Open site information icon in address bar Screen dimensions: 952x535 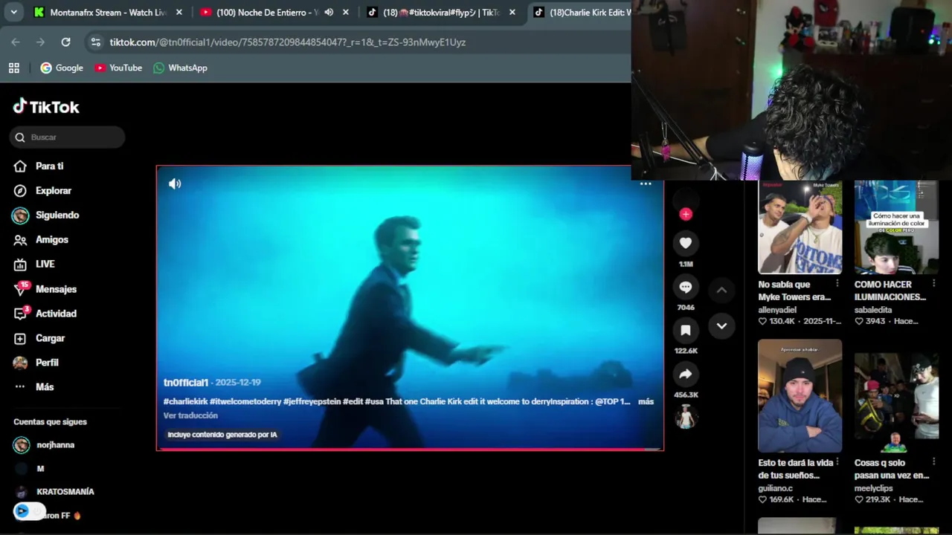coord(95,42)
